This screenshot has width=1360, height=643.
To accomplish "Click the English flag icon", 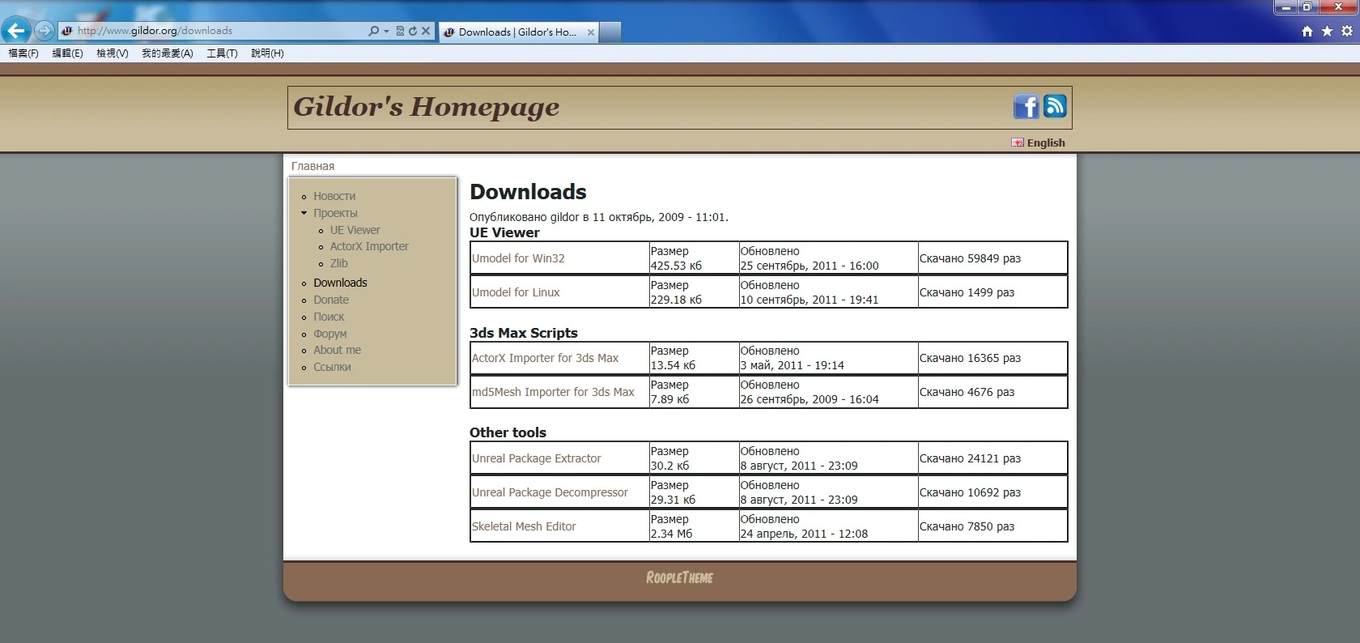I will coord(1018,143).
